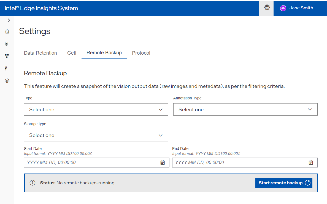Select the Remote Backup tab
Image resolution: width=327 pixels, height=204 pixels.
[104, 53]
